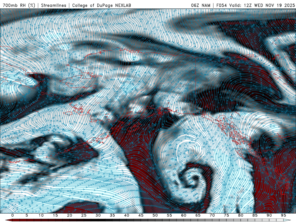The width and height of the screenshot is (296, 222).
Task: Click the '80' label on the color scale
Action: point(240,215)
